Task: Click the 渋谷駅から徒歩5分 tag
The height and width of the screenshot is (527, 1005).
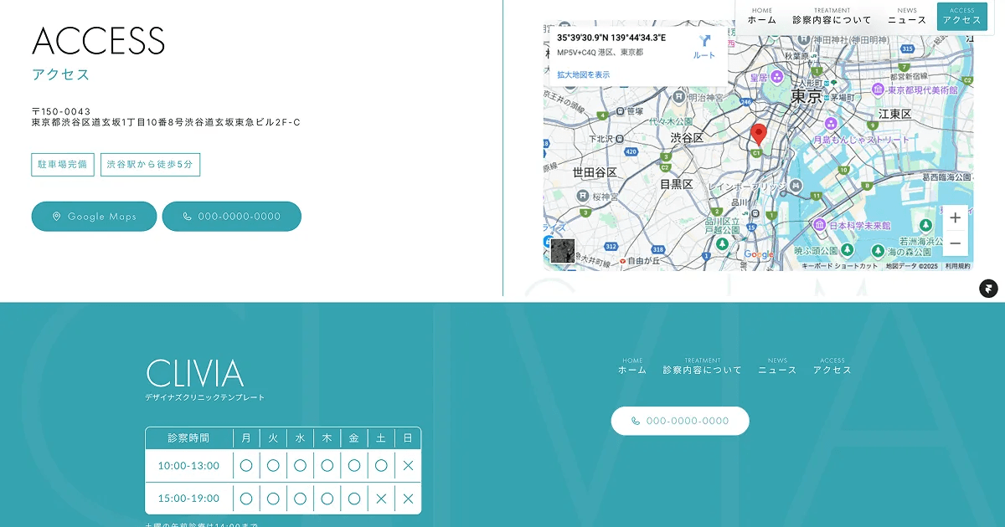Action: pyautogui.click(x=150, y=164)
